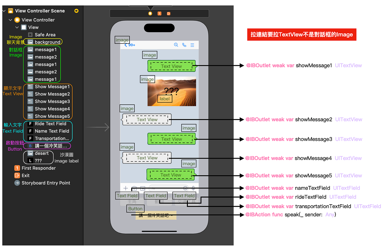The width and height of the screenshot is (386, 249).
Task: Click the Button element on the canvas
Action: point(135,208)
